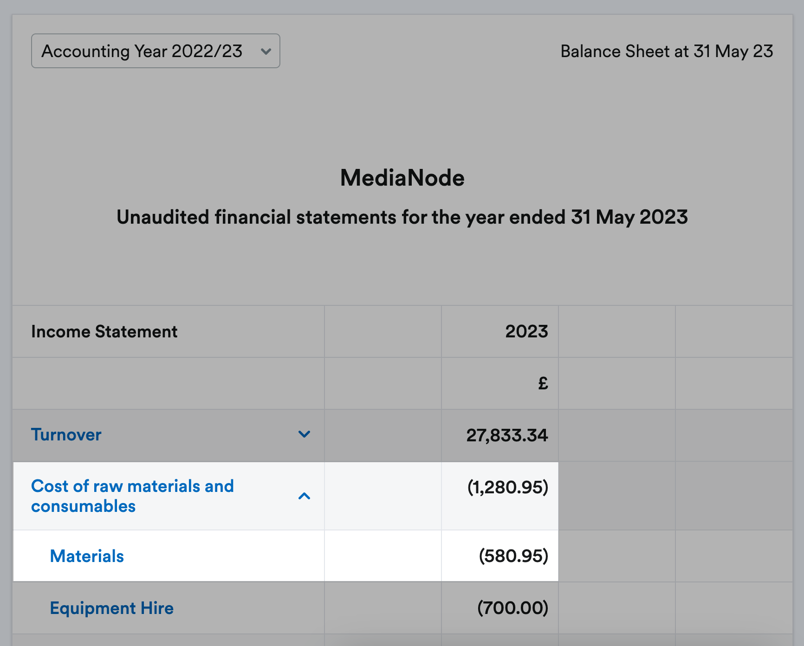The width and height of the screenshot is (804, 646).
Task: Open the Accounting Year 2022/23 dropdown
Action: 155,51
